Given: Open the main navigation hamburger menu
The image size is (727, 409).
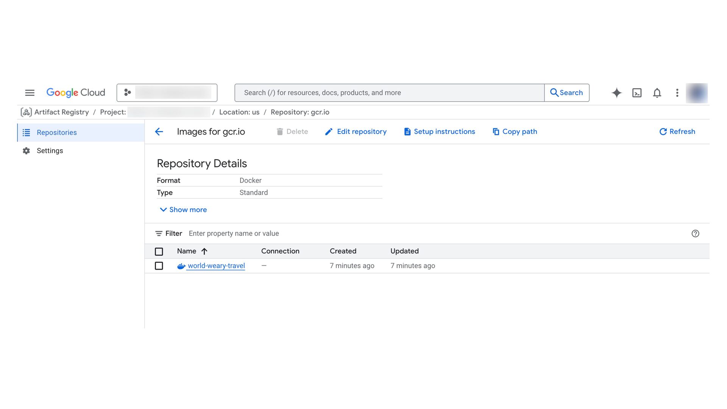Looking at the screenshot, I should point(30,93).
